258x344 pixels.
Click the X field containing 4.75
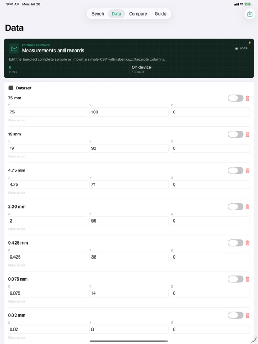coord(47,184)
